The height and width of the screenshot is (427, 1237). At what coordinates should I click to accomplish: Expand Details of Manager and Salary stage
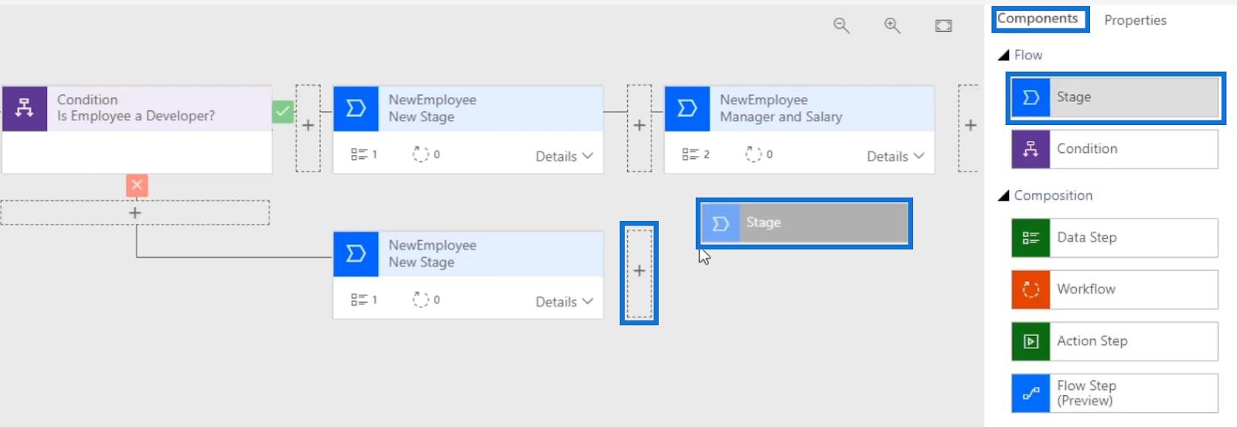[x=895, y=156]
